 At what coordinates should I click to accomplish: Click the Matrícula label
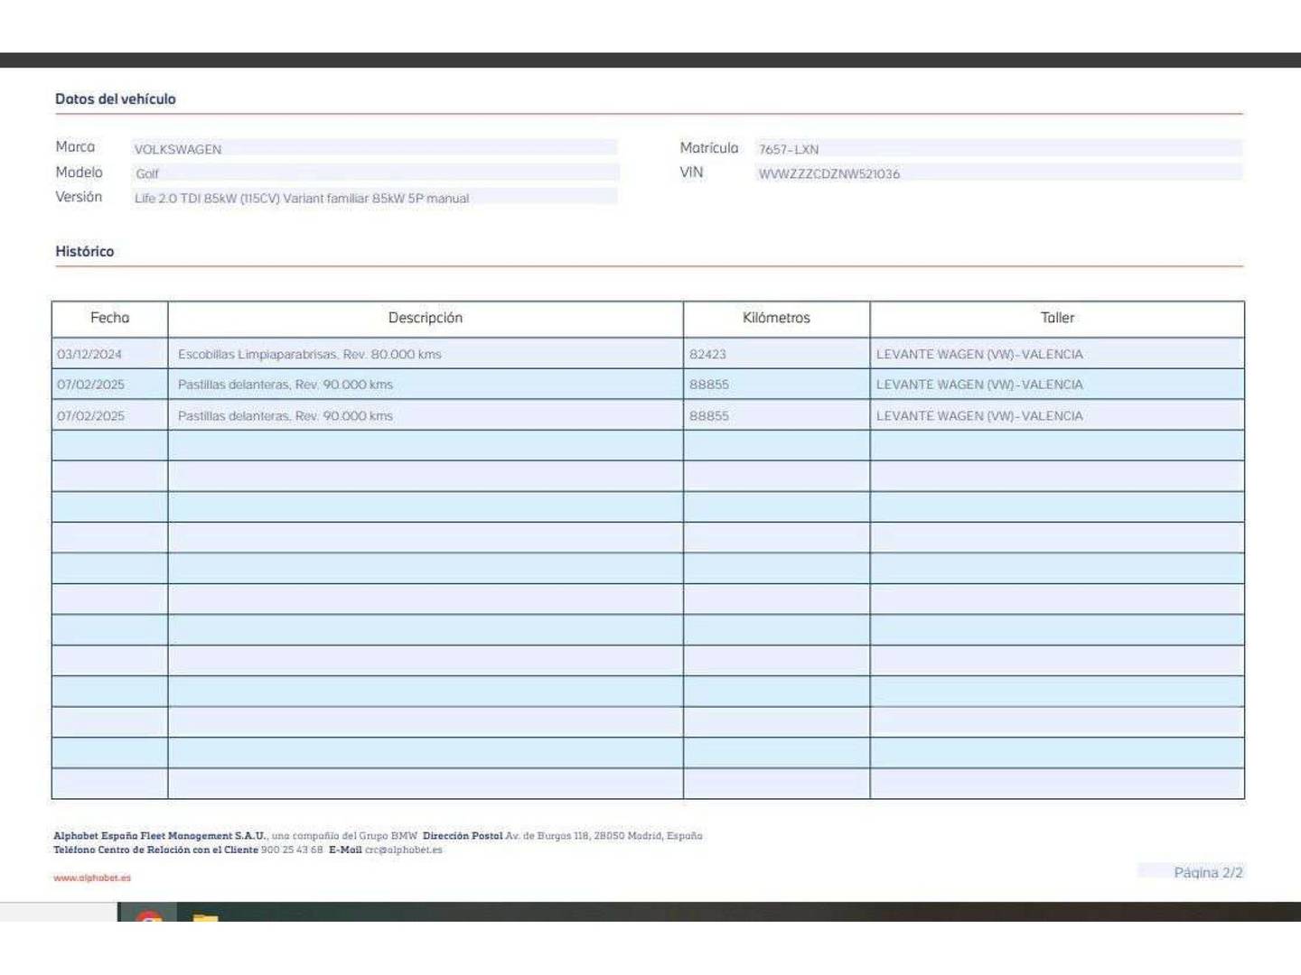pos(709,148)
